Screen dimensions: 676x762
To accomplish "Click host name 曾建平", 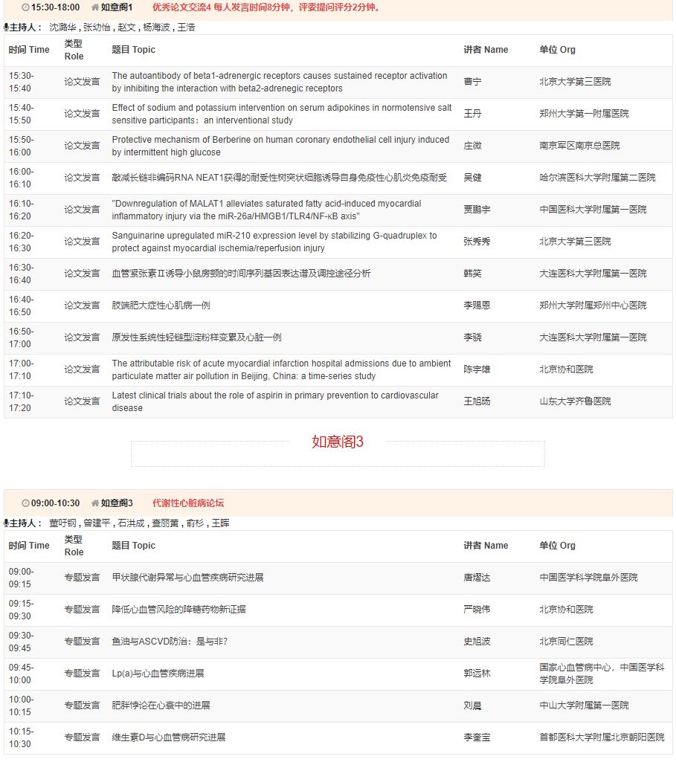I will (97, 523).
